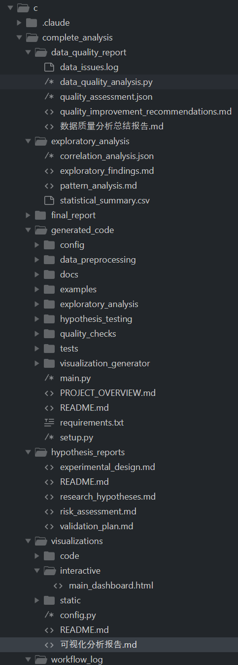Click the code icon next to data_quality_analysis.py
238x665 pixels.
point(49,82)
